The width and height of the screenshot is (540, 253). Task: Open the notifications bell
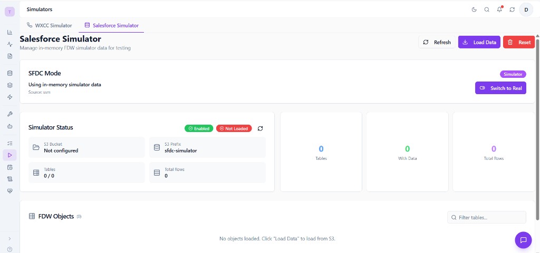499,9
